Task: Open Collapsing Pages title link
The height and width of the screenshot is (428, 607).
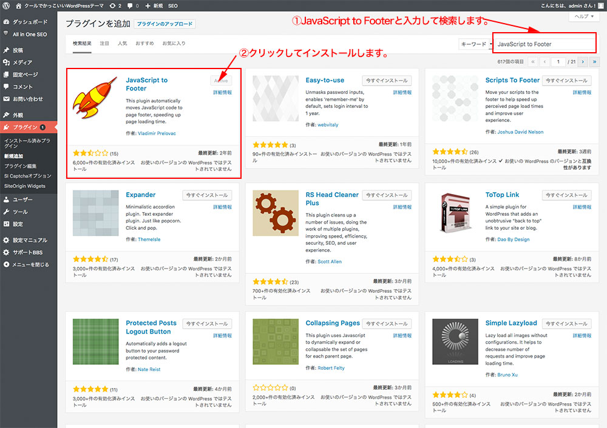Action: pos(333,323)
